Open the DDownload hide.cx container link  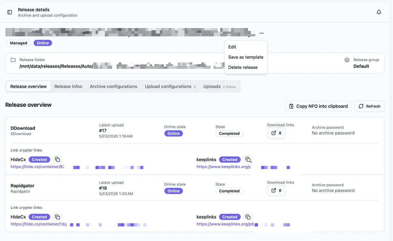click(77, 167)
